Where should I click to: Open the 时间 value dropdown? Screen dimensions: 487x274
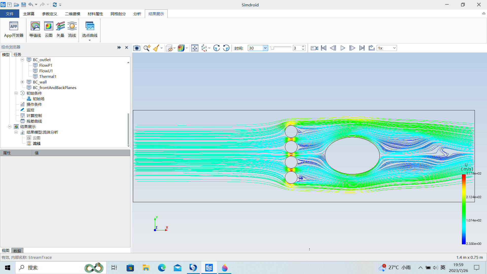265,48
